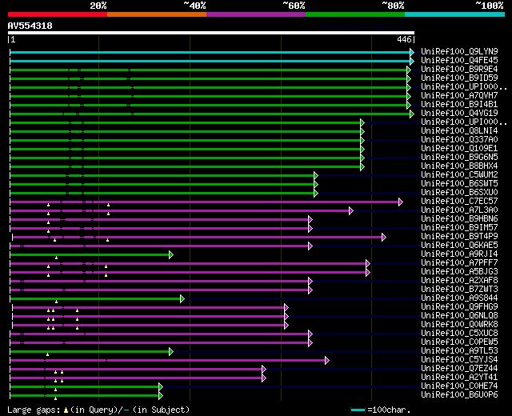Select the UniRef100_C5XUC8 label

click(x=459, y=334)
